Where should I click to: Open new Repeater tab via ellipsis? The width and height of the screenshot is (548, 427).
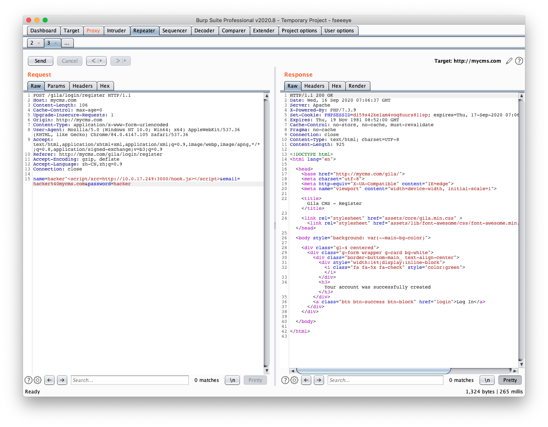point(67,43)
